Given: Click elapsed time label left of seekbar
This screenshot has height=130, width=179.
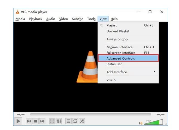Looking at the screenshot, I should (21, 114).
